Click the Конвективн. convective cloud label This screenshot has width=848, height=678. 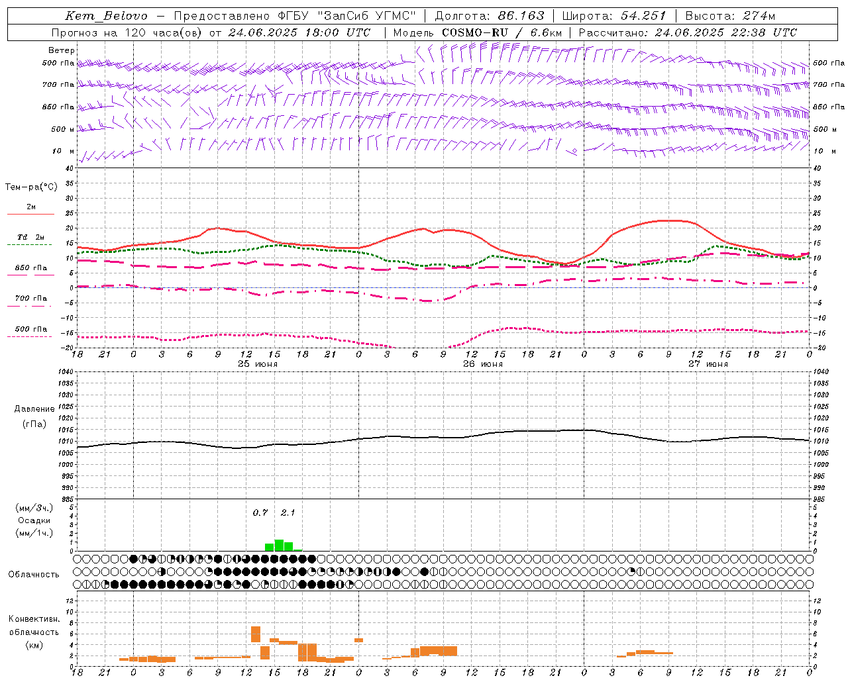pyautogui.click(x=34, y=619)
